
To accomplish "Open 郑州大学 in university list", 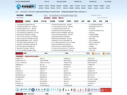I will 18,67.
